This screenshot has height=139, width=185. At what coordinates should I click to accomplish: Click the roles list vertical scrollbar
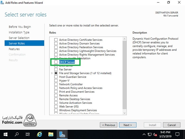coord(125,74)
